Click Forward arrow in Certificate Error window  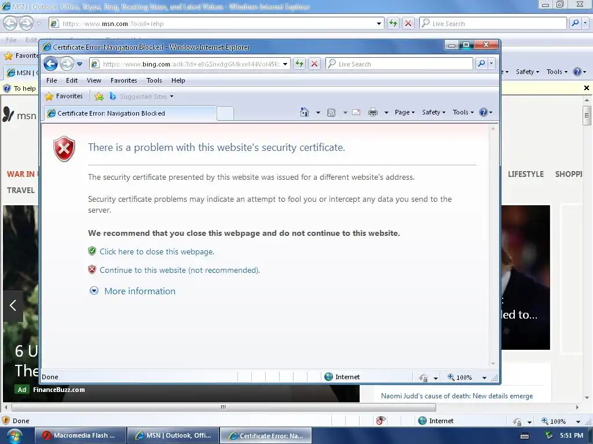[x=67, y=64]
